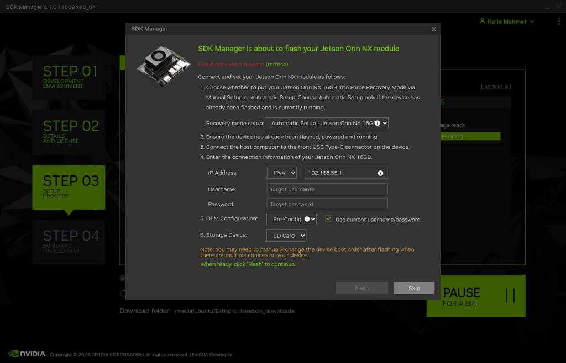Screen dimensions: 566x363
Task: Click the info icon in OEM Configuration dropdown
Action: (307, 219)
